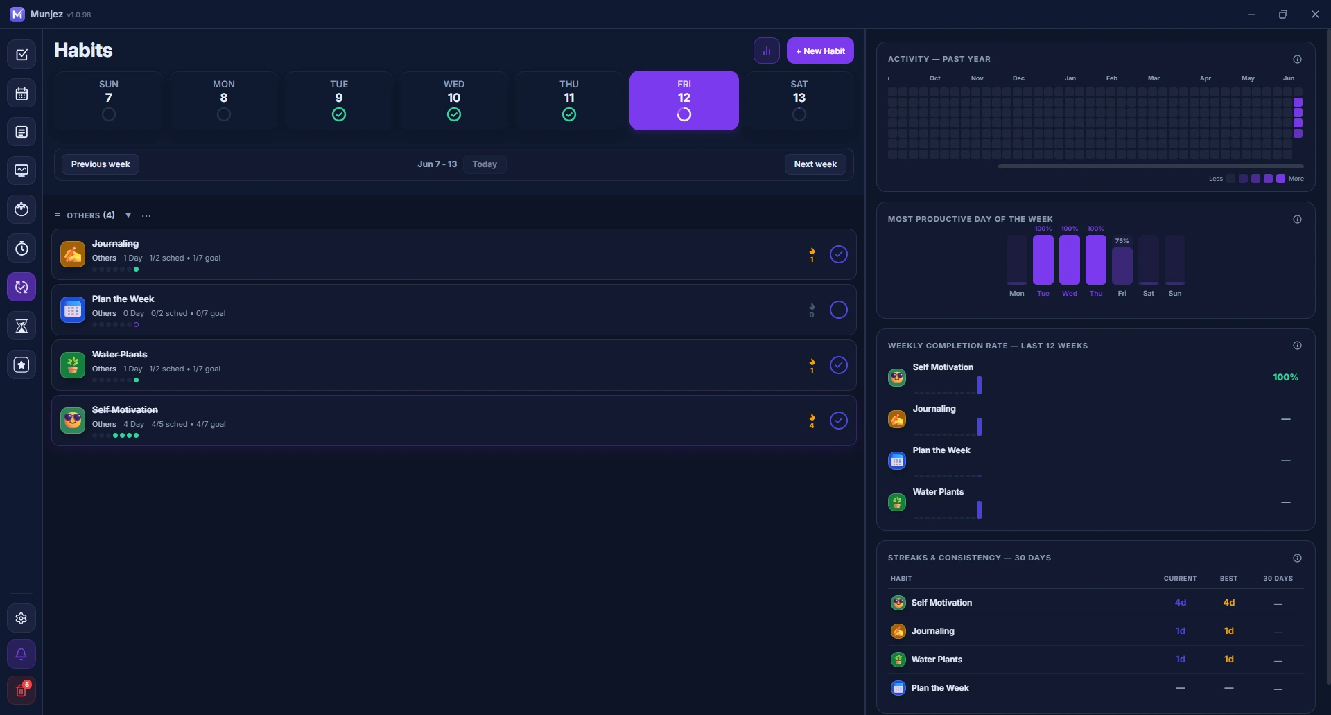The height and width of the screenshot is (715, 1331).
Task: Click Self Motivation in Weekly Completion list
Action: point(943,367)
